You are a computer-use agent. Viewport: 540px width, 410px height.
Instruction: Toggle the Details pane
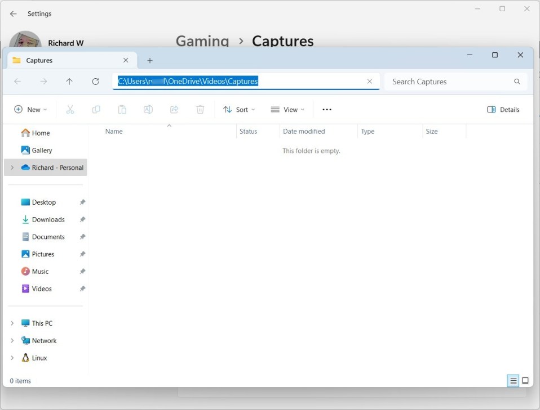click(503, 110)
